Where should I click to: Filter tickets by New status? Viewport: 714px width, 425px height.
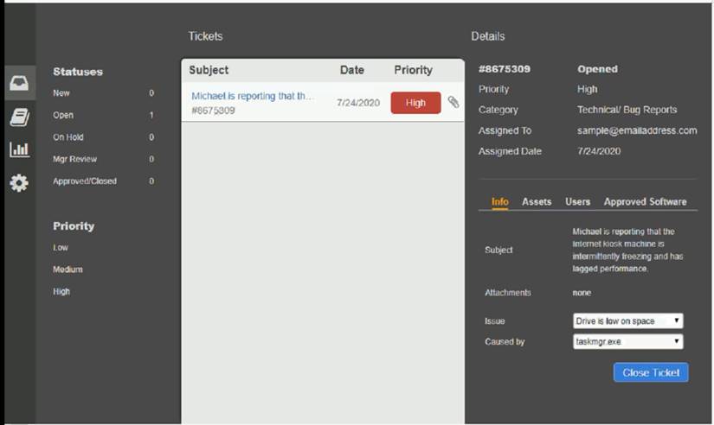coord(62,93)
